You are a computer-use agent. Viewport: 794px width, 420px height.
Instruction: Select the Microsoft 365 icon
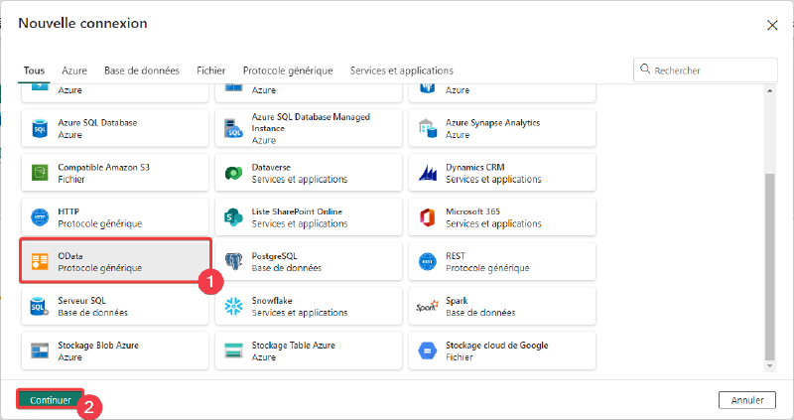[x=428, y=217]
